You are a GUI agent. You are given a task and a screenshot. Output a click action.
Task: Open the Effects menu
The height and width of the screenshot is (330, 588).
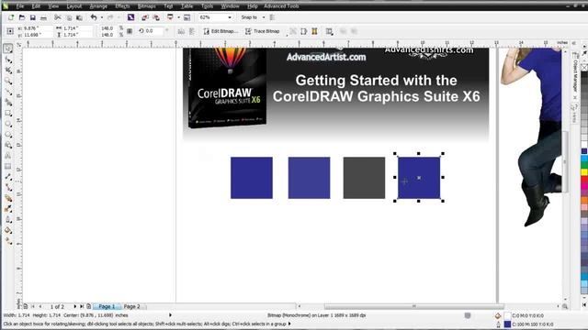click(122, 6)
